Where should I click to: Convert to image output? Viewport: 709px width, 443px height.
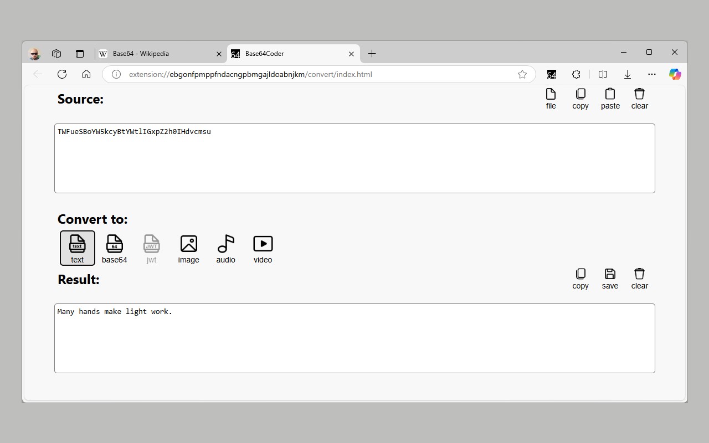pos(188,248)
